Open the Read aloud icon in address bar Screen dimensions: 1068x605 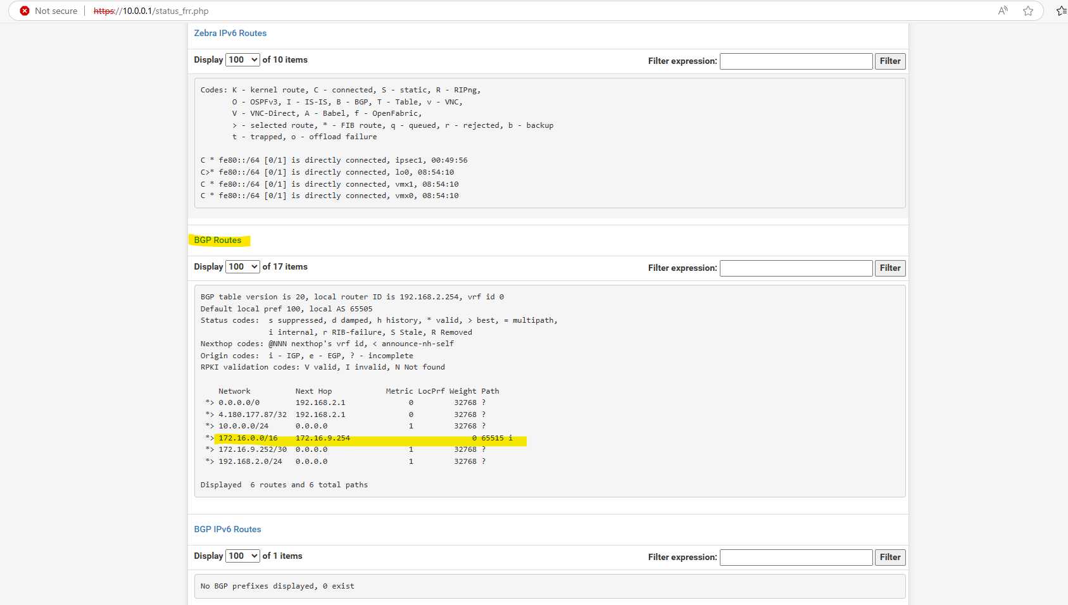point(1003,11)
